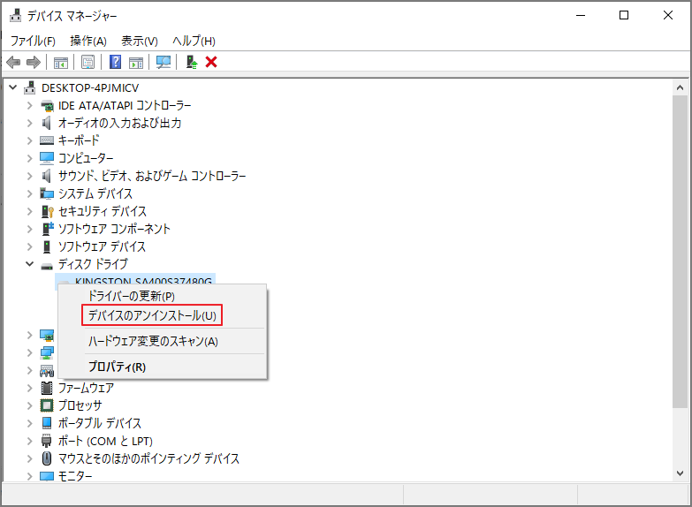692x507 pixels.
Task: Click the blue Help question mark icon
Action: (x=115, y=62)
